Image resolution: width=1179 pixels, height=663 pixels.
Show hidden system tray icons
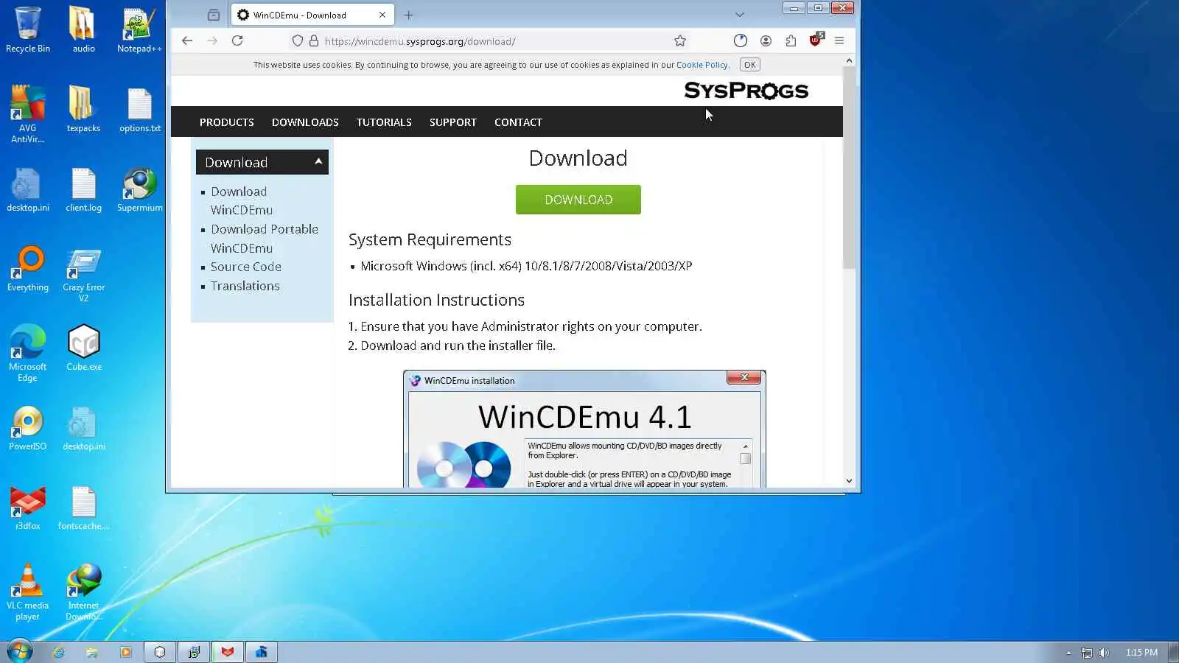(1068, 653)
